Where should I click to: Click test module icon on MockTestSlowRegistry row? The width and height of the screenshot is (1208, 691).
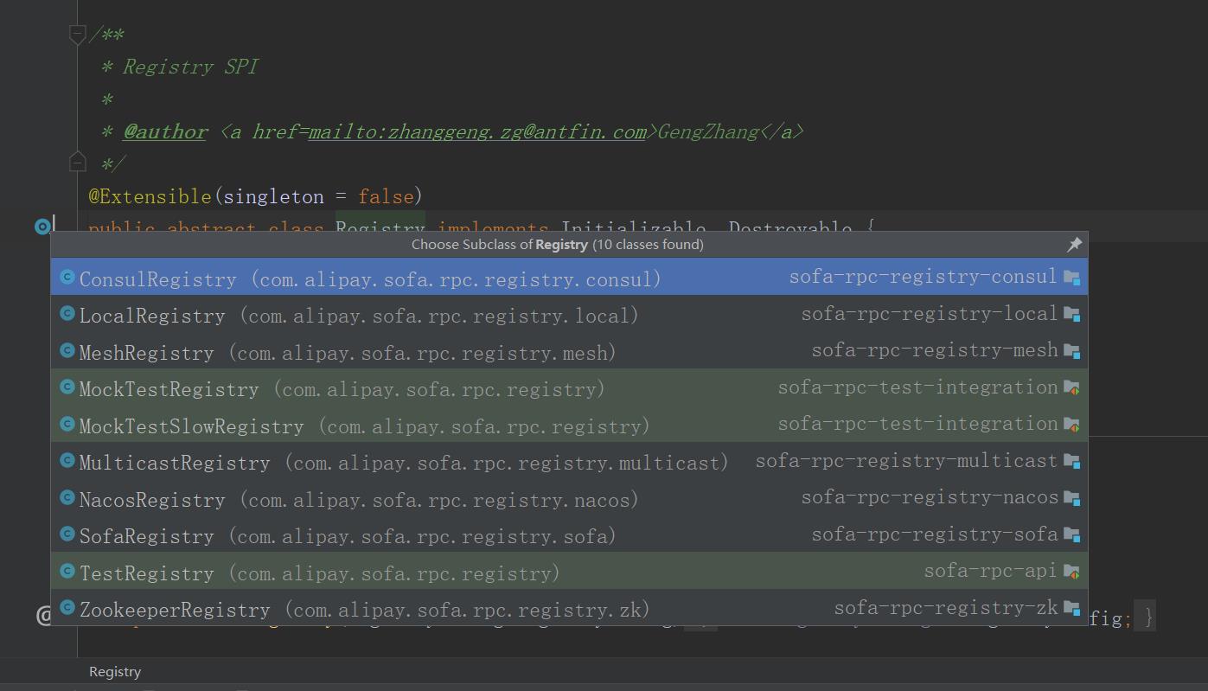[1071, 425]
